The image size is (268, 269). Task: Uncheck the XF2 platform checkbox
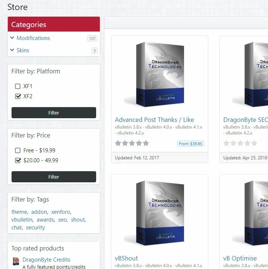[x=18, y=96]
